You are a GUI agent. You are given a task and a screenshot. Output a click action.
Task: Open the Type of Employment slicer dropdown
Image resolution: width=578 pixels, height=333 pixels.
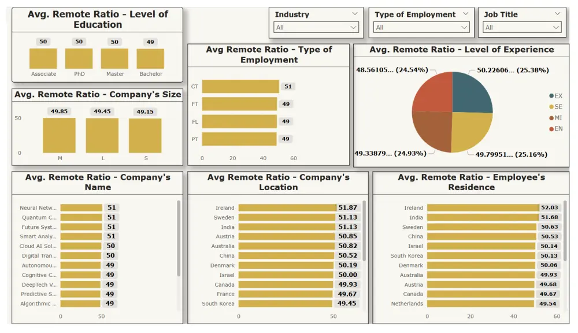click(421, 27)
